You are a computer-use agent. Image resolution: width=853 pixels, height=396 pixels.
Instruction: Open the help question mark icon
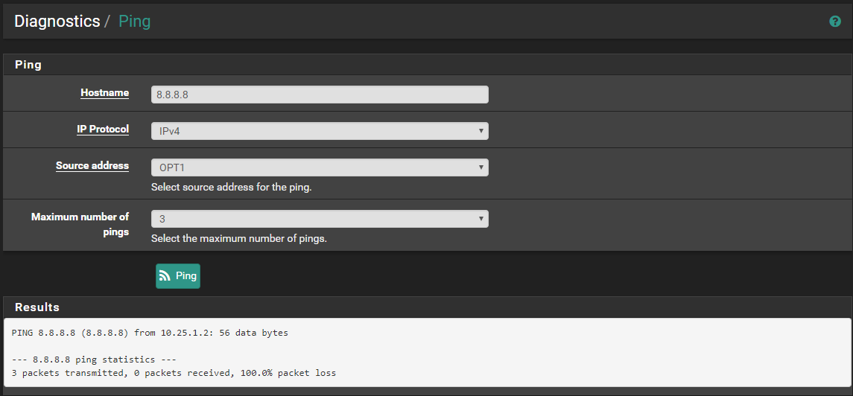pyautogui.click(x=834, y=21)
